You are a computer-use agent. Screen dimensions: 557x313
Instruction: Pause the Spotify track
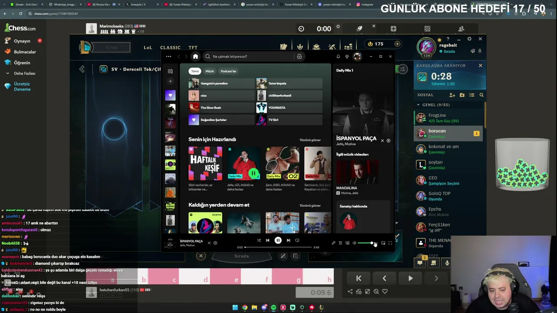point(278,240)
